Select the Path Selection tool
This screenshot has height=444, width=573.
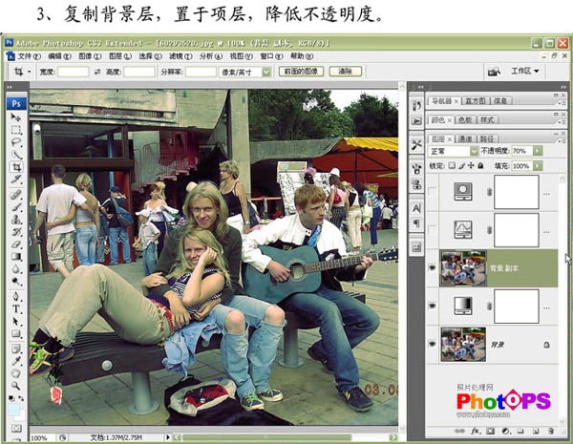15,321
